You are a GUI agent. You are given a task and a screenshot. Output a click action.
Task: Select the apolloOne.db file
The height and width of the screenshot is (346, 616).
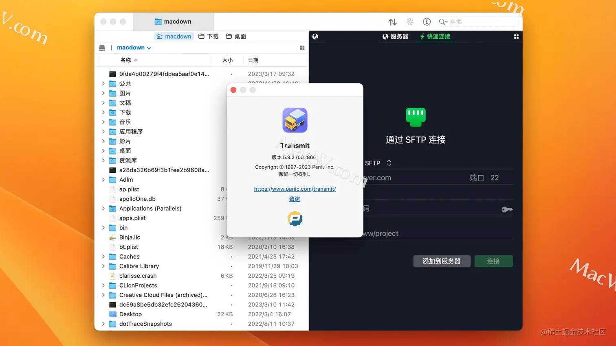tap(137, 199)
